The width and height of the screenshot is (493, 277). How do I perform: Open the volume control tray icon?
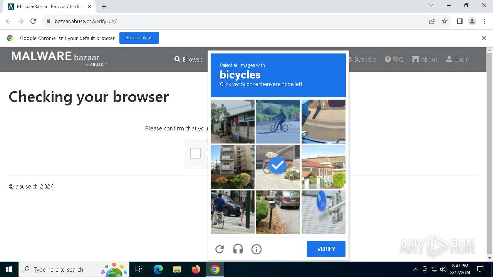[443, 269]
